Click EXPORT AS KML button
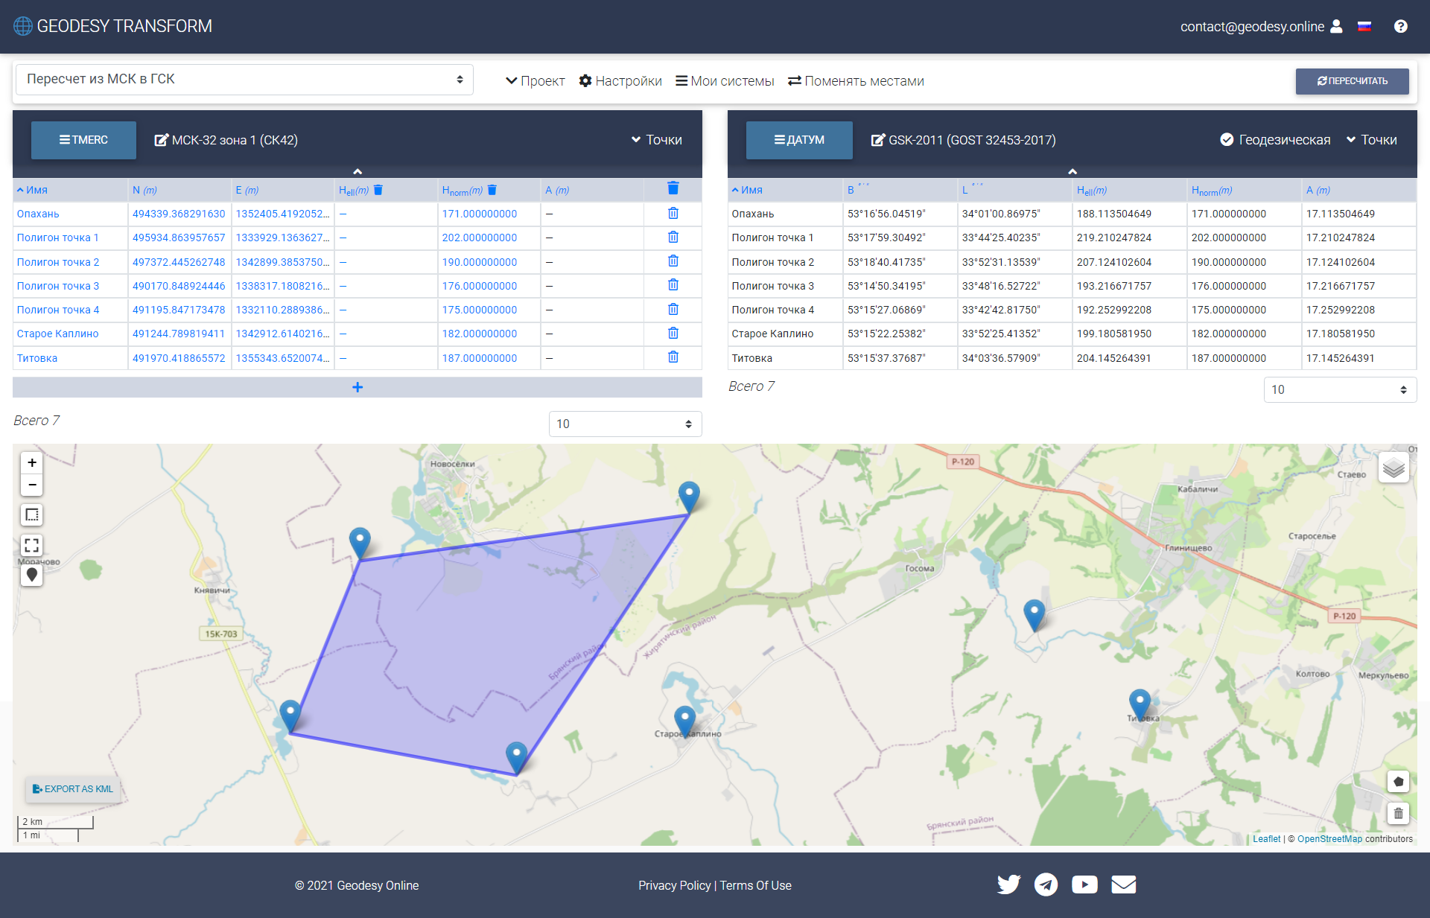The width and height of the screenshot is (1430, 918). (x=73, y=789)
